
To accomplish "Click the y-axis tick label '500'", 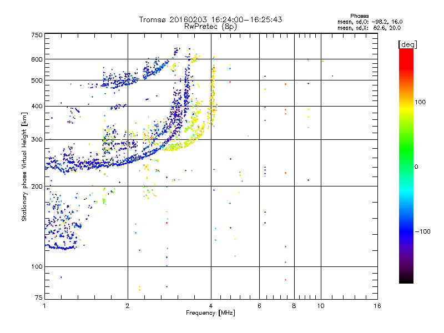I will click(37, 80).
